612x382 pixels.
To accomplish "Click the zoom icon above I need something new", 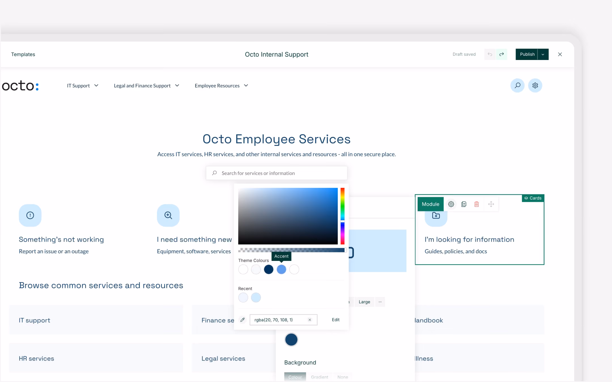I will 168,215.
